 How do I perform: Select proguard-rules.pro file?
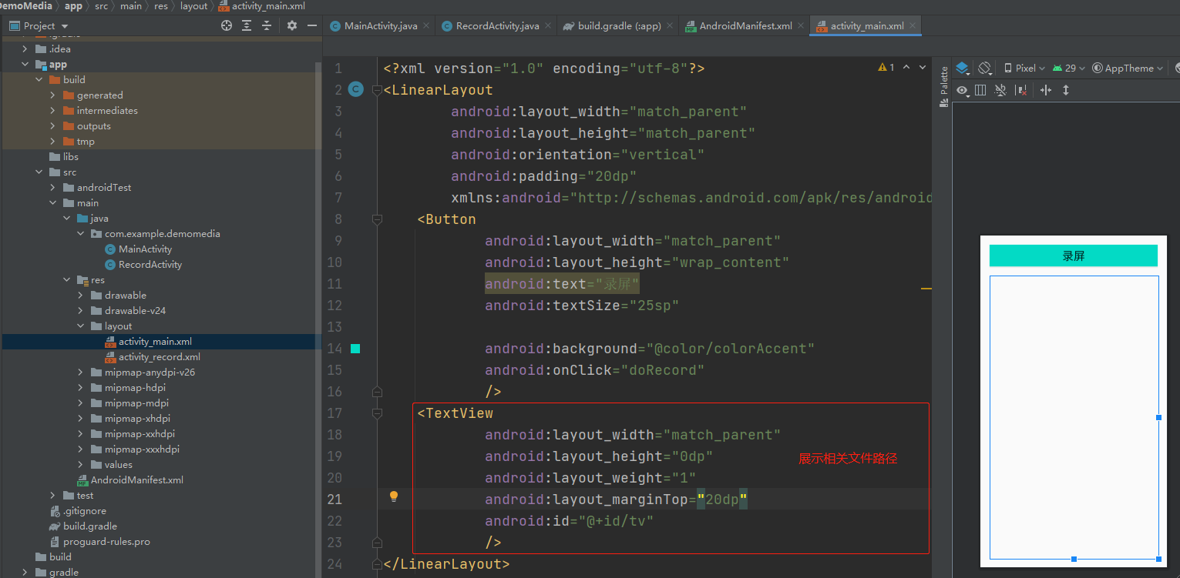point(106,542)
